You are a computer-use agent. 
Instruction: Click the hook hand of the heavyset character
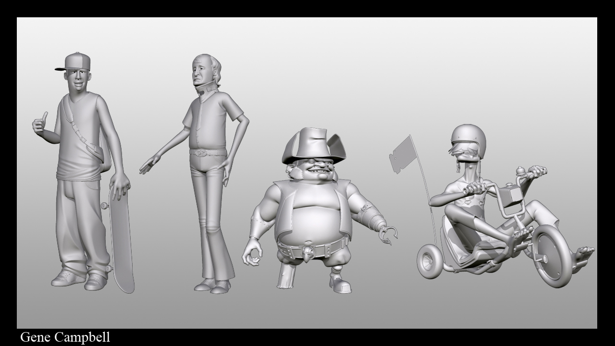[x=389, y=234]
